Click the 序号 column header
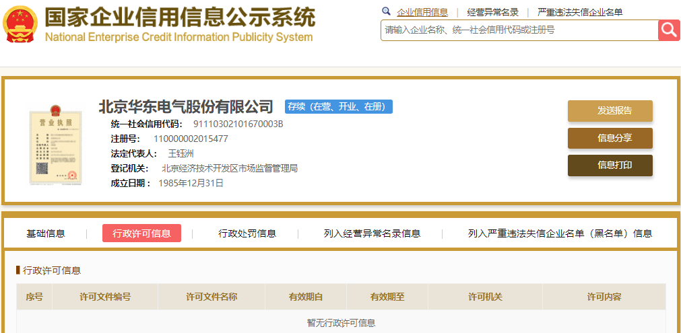Screen dimensions: 681x333 (x=34, y=297)
